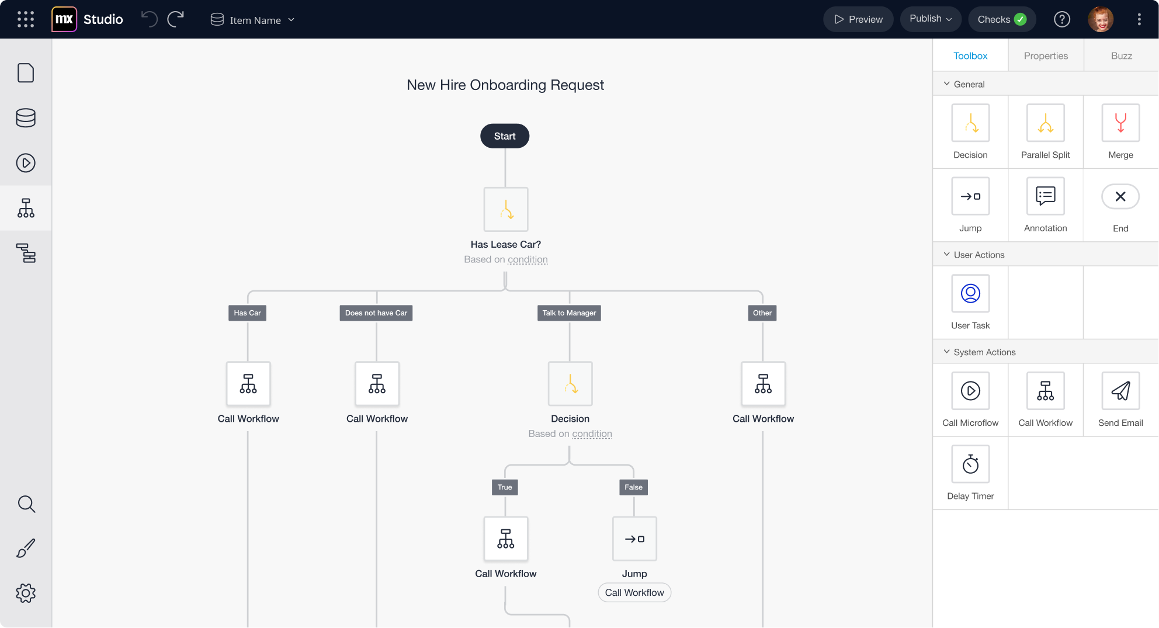Open the Checks status button
Image resolution: width=1159 pixels, height=628 pixels.
coord(1002,19)
